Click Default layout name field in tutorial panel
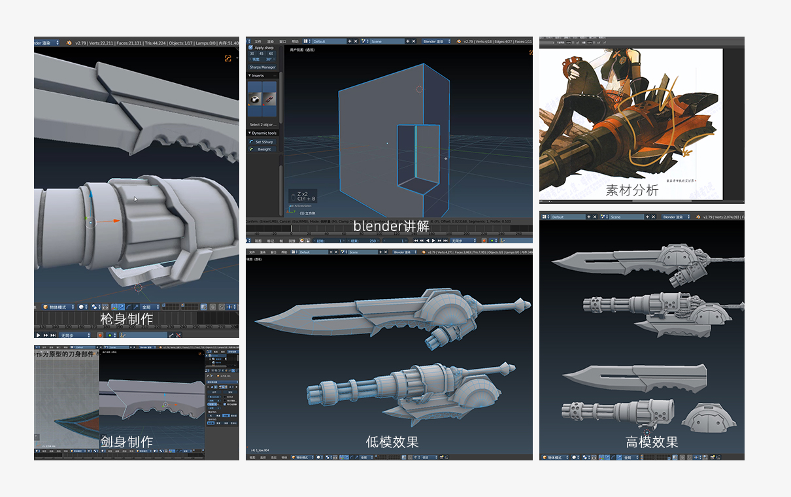 [329, 41]
